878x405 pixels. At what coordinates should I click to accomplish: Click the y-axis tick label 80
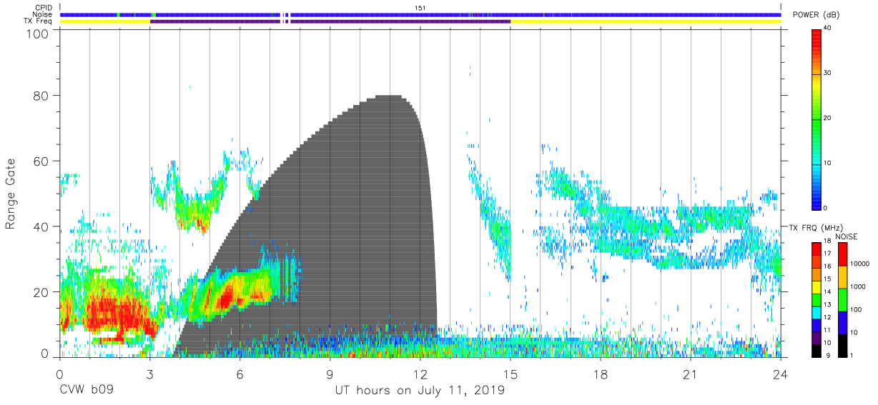coord(41,96)
